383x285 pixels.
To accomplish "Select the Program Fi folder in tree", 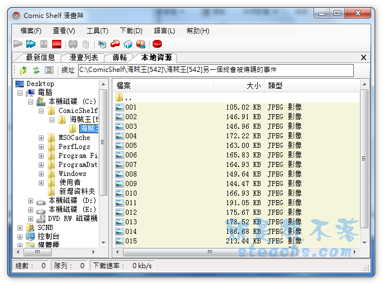I will pyautogui.click(x=78, y=156).
